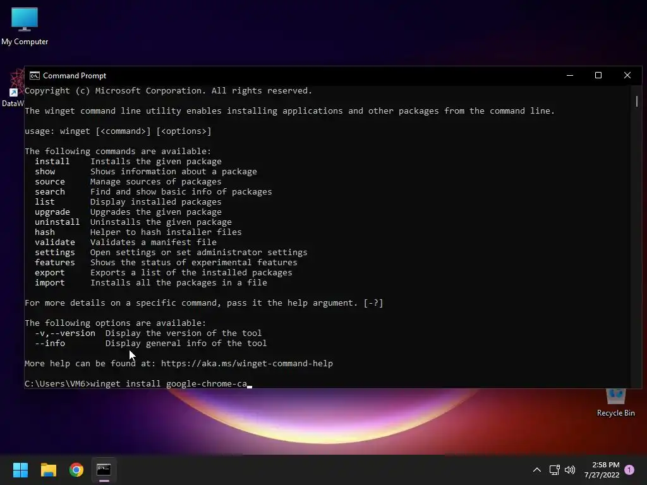This screenshot has width=647, height=485.
Task: Open the Windows Start menu
Action: 20,470
